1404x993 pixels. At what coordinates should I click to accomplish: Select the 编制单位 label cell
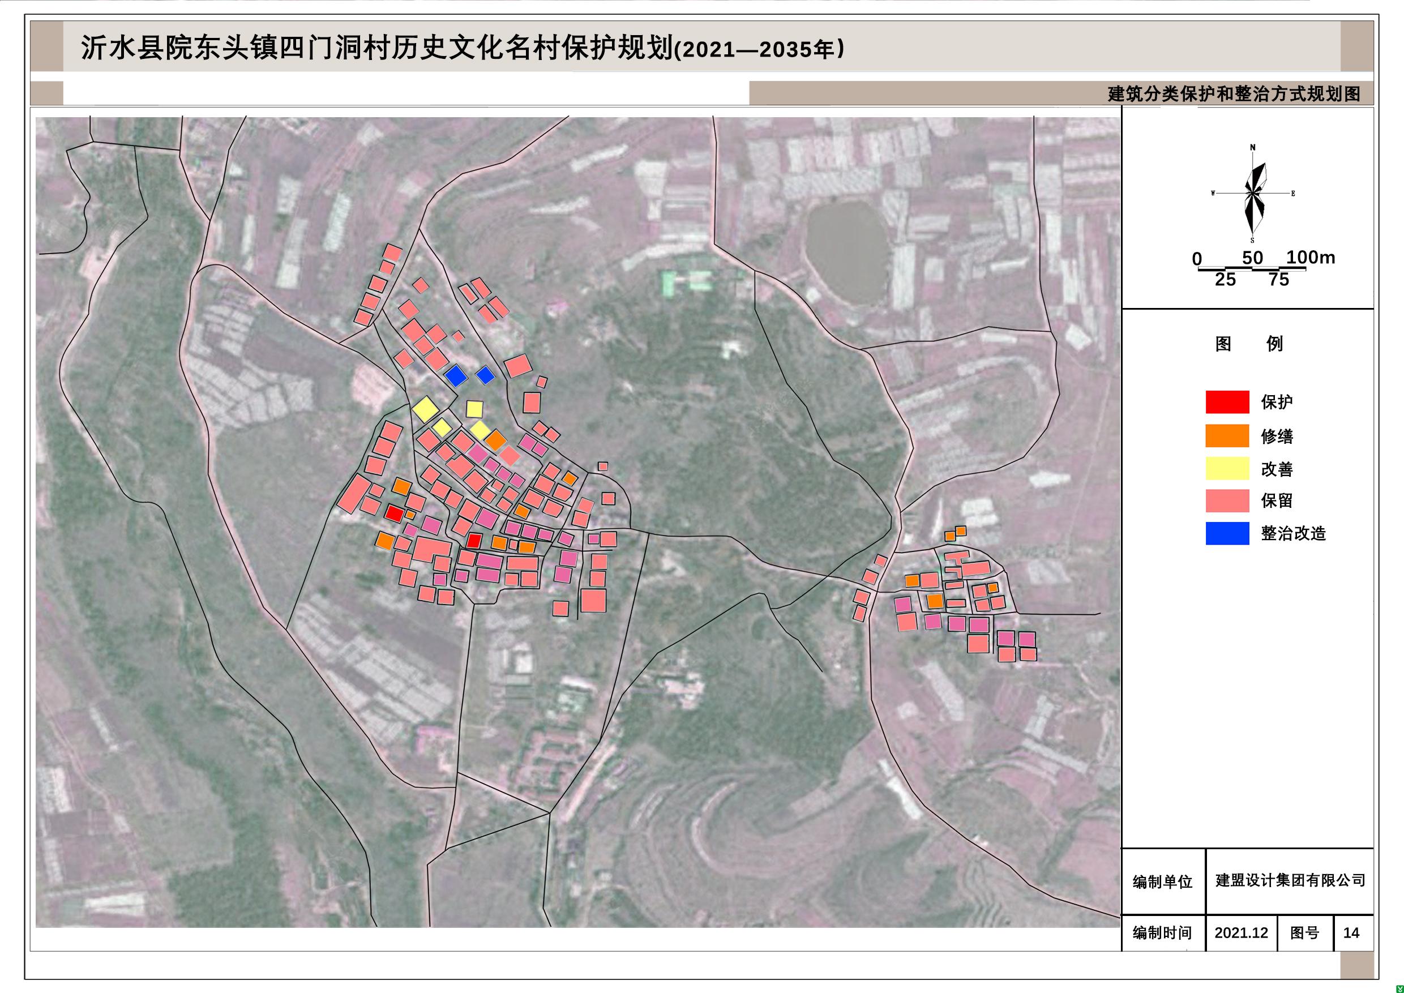[x=1162, y=881]
